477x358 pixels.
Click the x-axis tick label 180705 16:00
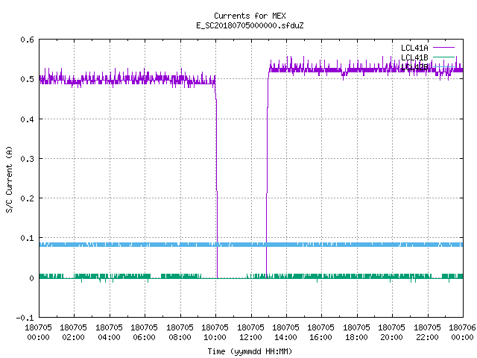coord(321,333)
